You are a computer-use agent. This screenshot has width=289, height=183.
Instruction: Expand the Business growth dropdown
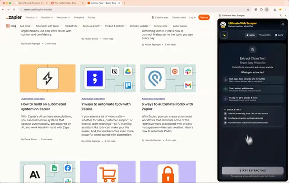point(92,26)
